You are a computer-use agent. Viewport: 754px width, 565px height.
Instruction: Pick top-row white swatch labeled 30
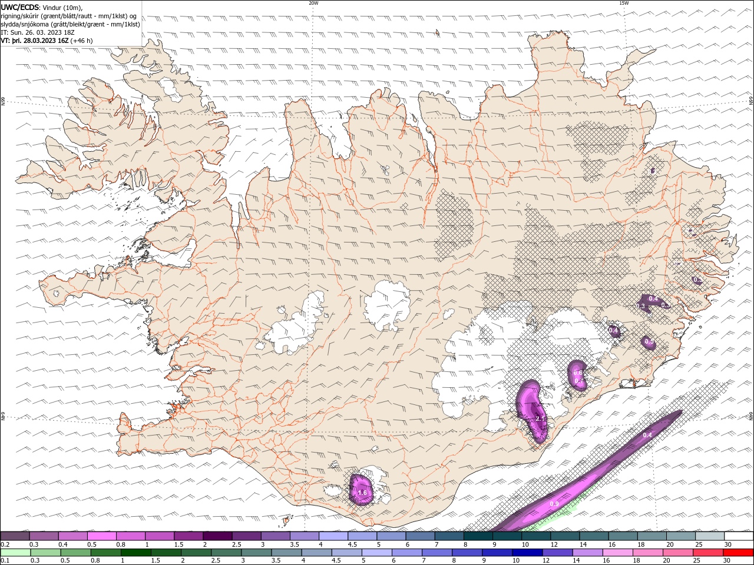tap(739, 536)
